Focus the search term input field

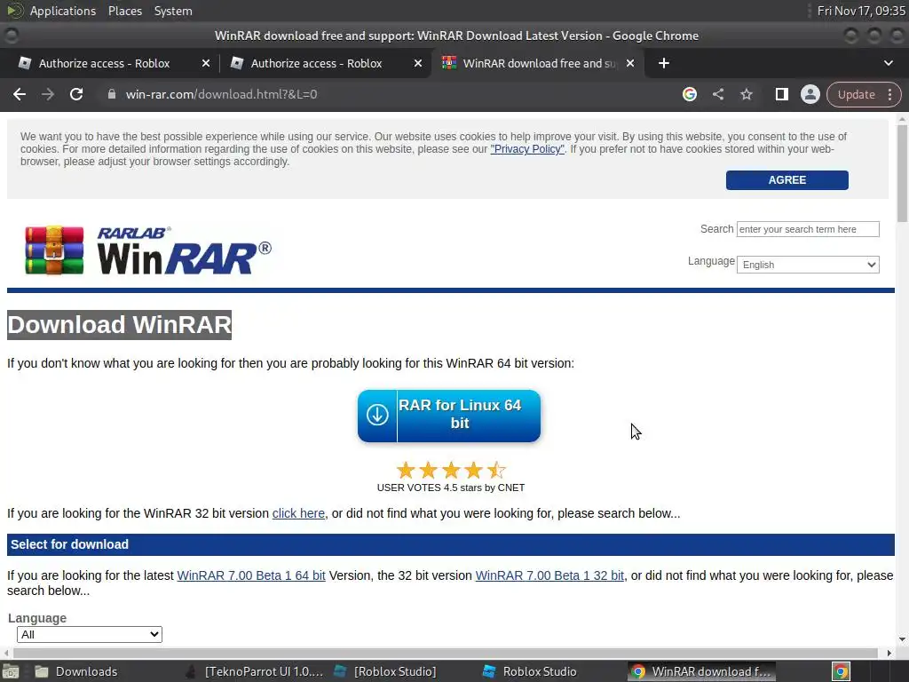click(808, 229)
